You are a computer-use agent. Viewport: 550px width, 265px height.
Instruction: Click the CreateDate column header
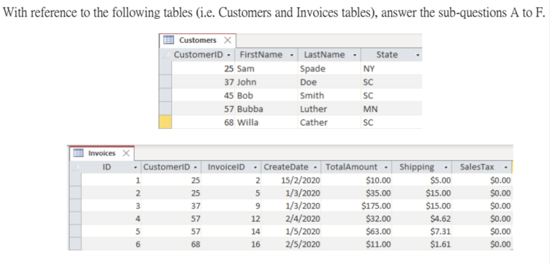(291, 167)
